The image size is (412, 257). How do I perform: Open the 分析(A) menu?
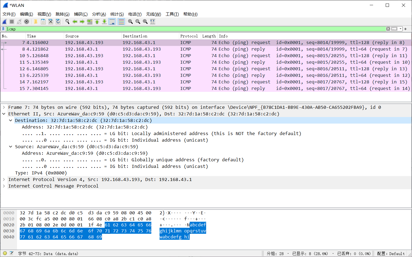(99, 14)
